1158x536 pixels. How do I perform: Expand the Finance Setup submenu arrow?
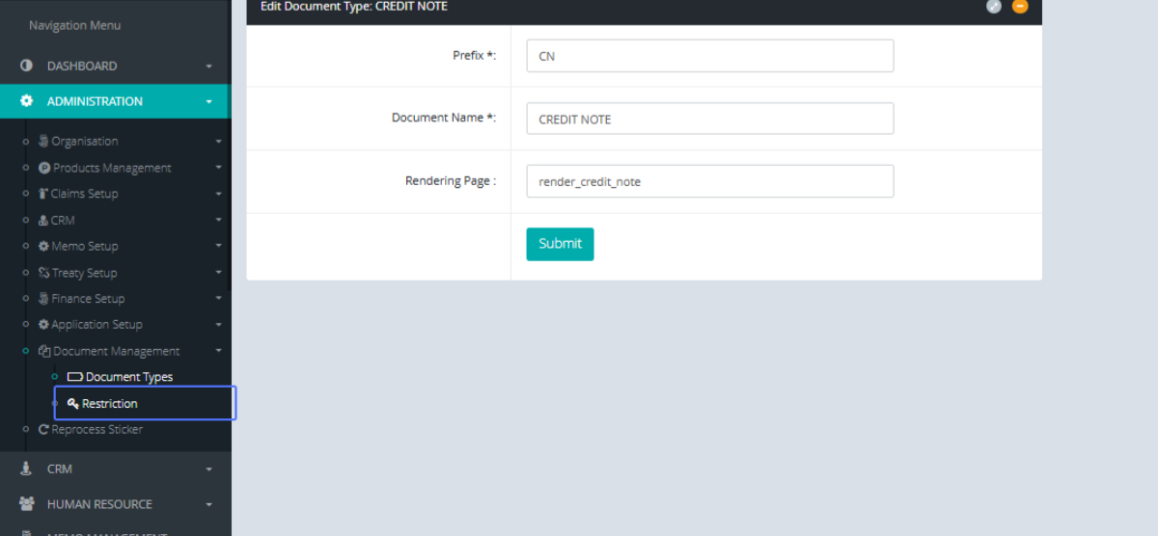point(219,299)
